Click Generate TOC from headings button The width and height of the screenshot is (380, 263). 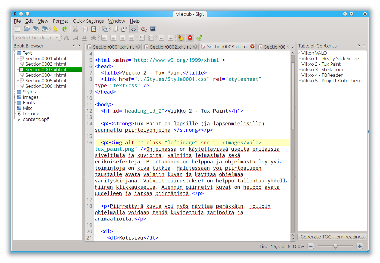pos(332,237)
